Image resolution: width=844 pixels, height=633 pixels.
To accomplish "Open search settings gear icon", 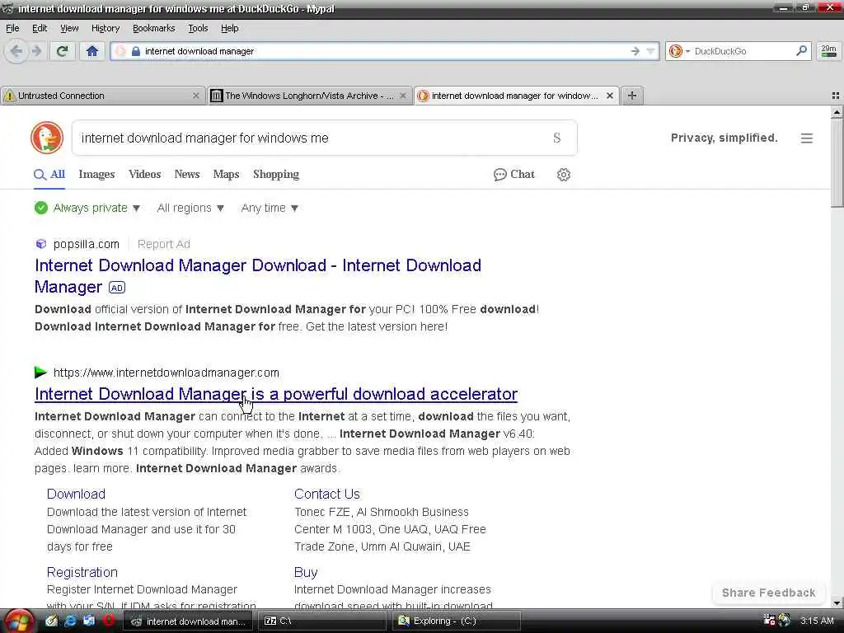I will pyautogui.click(x=564, y=175).
